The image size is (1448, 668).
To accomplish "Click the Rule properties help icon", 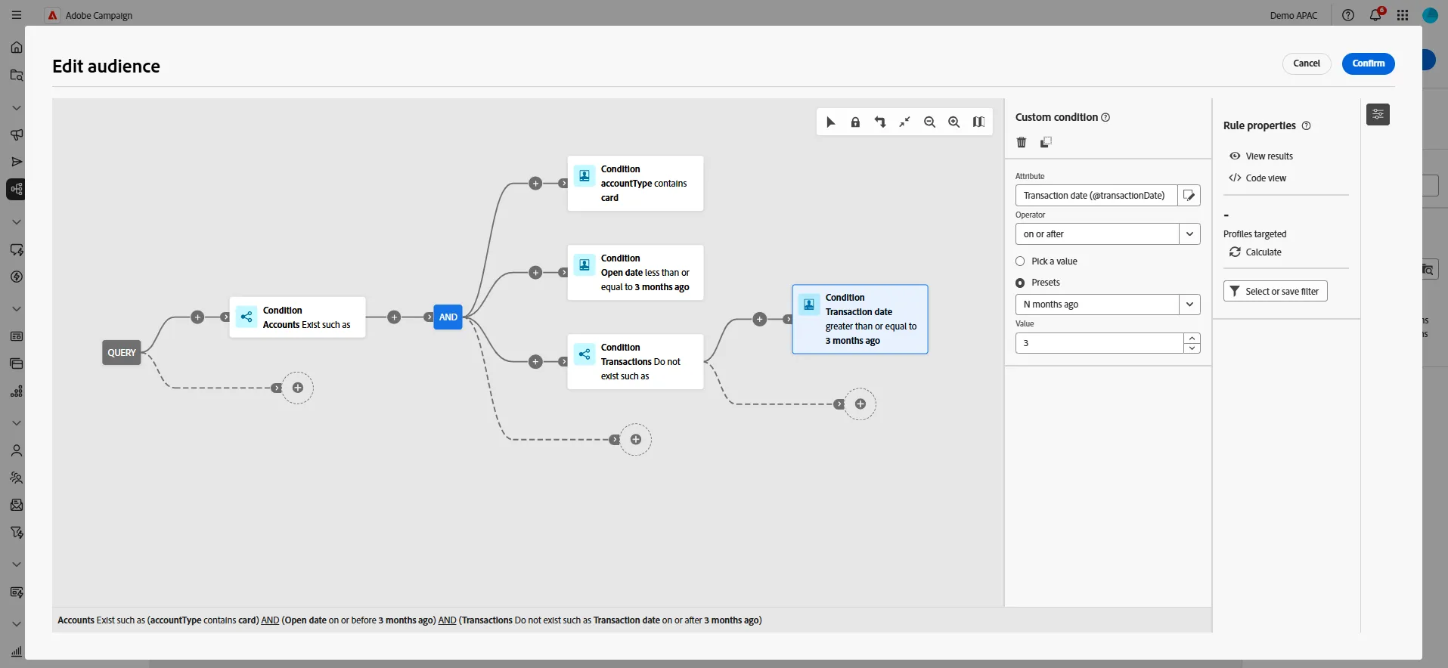I will pyautogui.click(x=1306, y=126).
